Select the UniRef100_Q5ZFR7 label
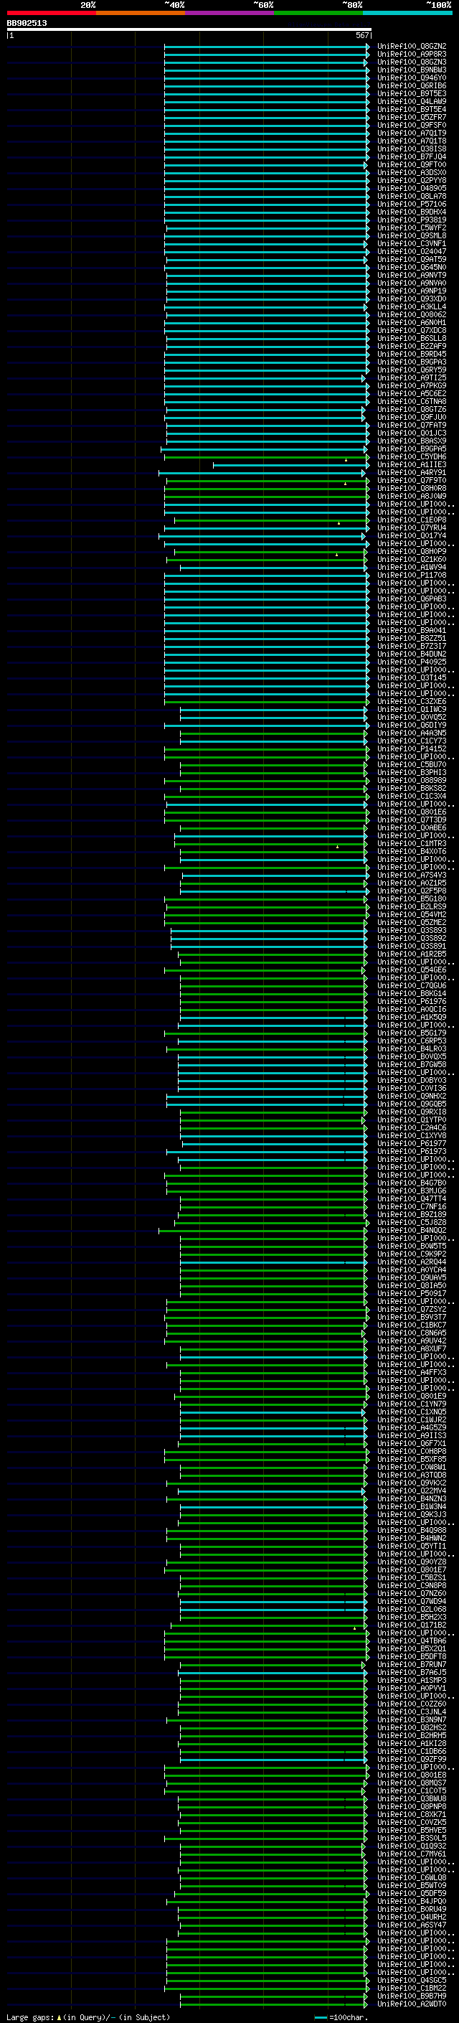Viewport: 459px width, 2023px height. 412,117
